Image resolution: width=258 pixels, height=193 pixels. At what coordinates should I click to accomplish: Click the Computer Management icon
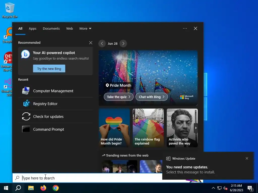coord(26,91)
